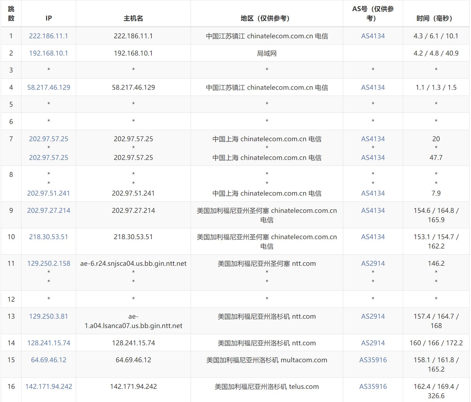The image size is (471, 402).
Task: Click AS4134 link in hop 9 row
Action: [373, 211]
